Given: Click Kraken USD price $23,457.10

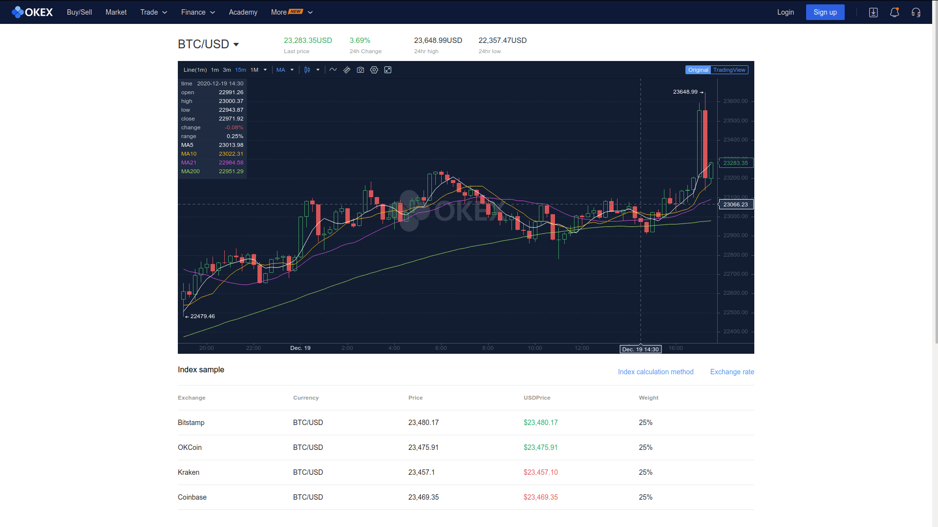Looking at the screenshot, I should [541, 472].
